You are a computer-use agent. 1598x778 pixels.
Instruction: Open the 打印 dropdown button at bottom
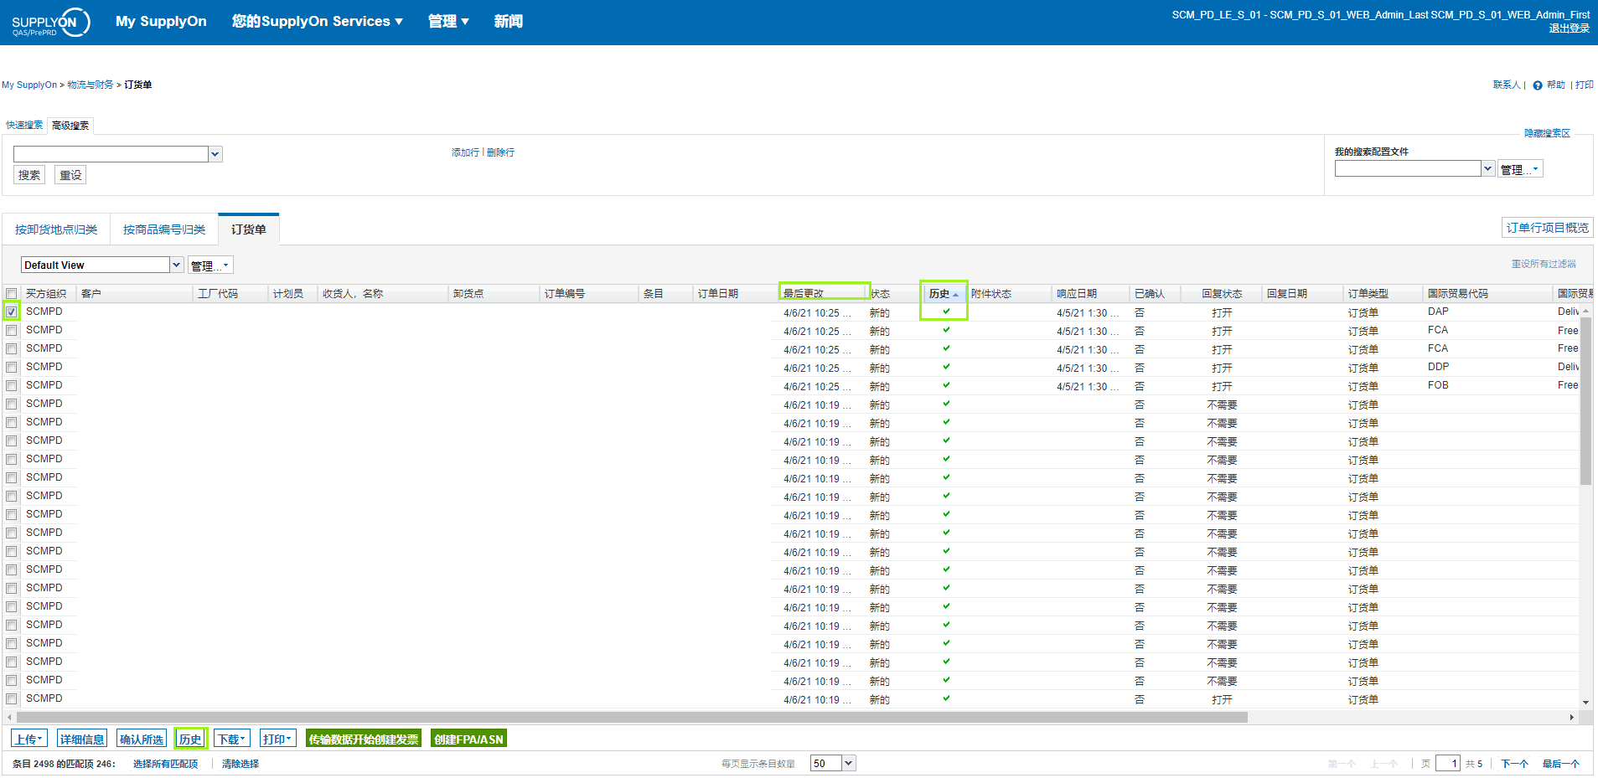pyautogui.click(x=277, y=739)
